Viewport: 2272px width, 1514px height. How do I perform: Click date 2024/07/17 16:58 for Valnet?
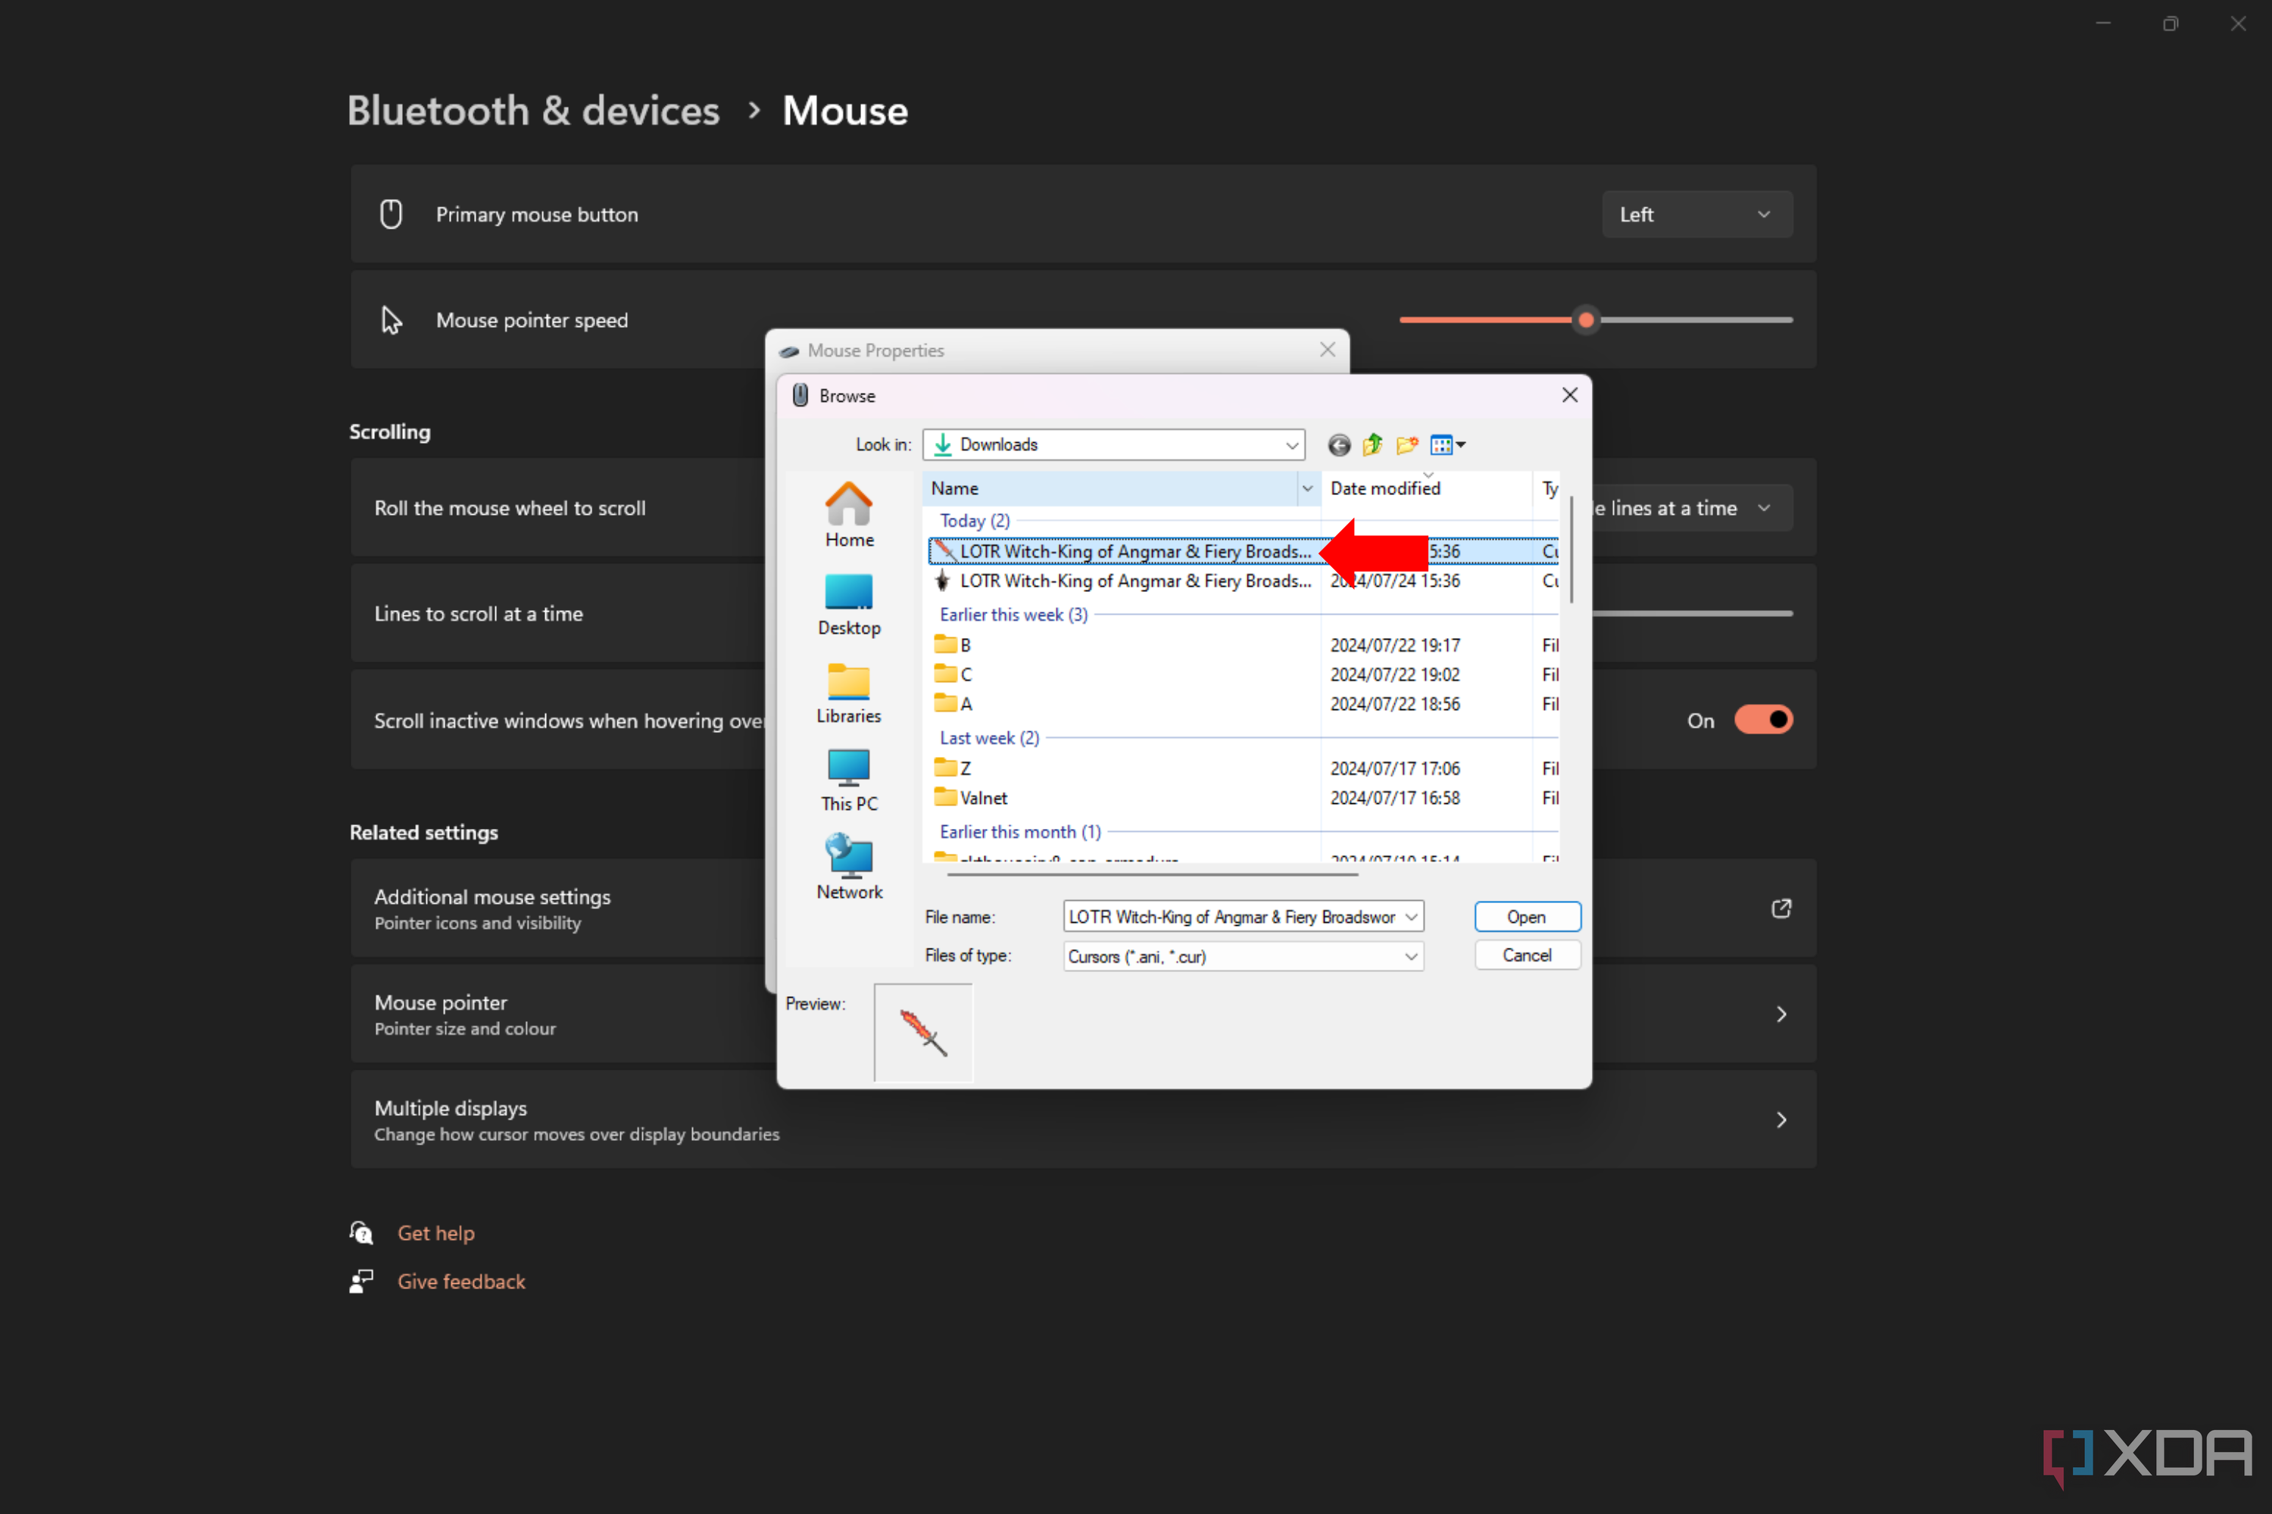click(x=1395, y=798)
